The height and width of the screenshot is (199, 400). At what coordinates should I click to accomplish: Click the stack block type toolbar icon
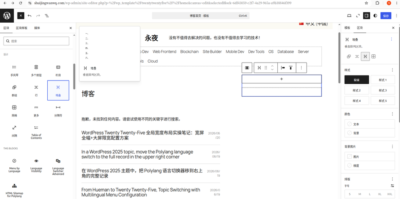coord(259,68)
